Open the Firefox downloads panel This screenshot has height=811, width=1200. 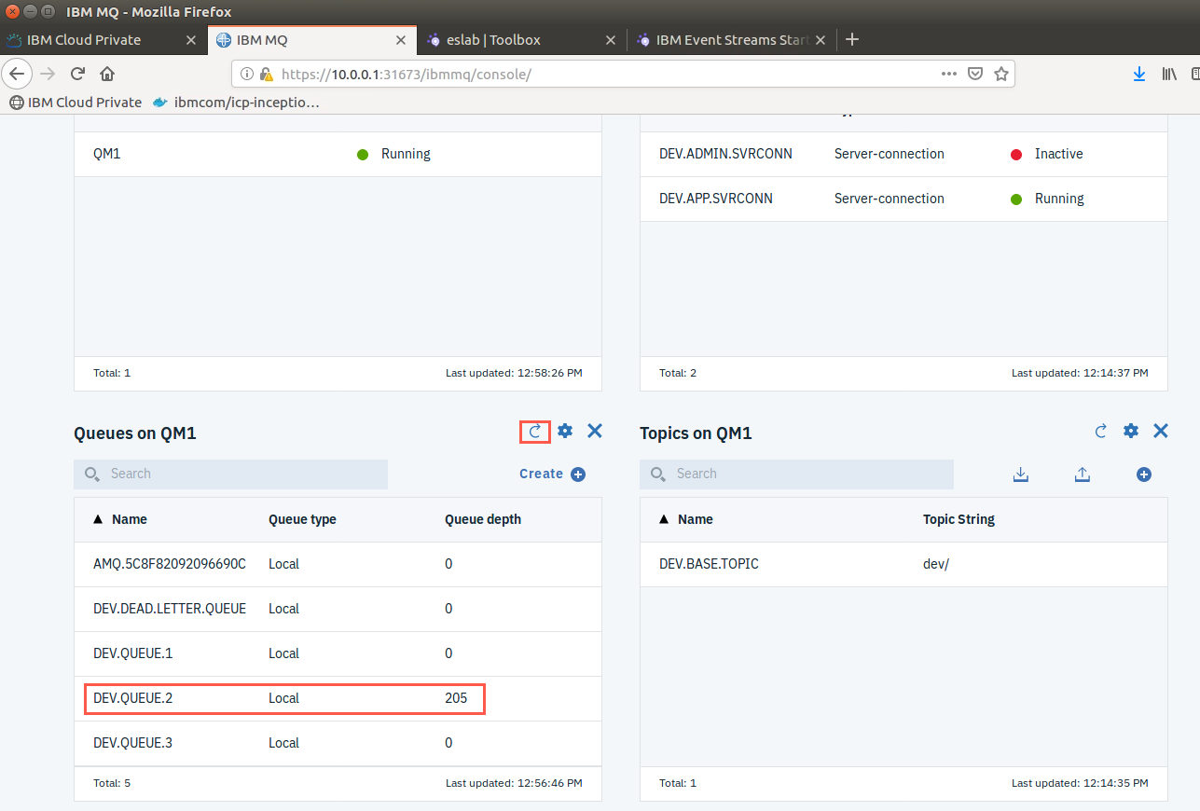(1139, 74)
